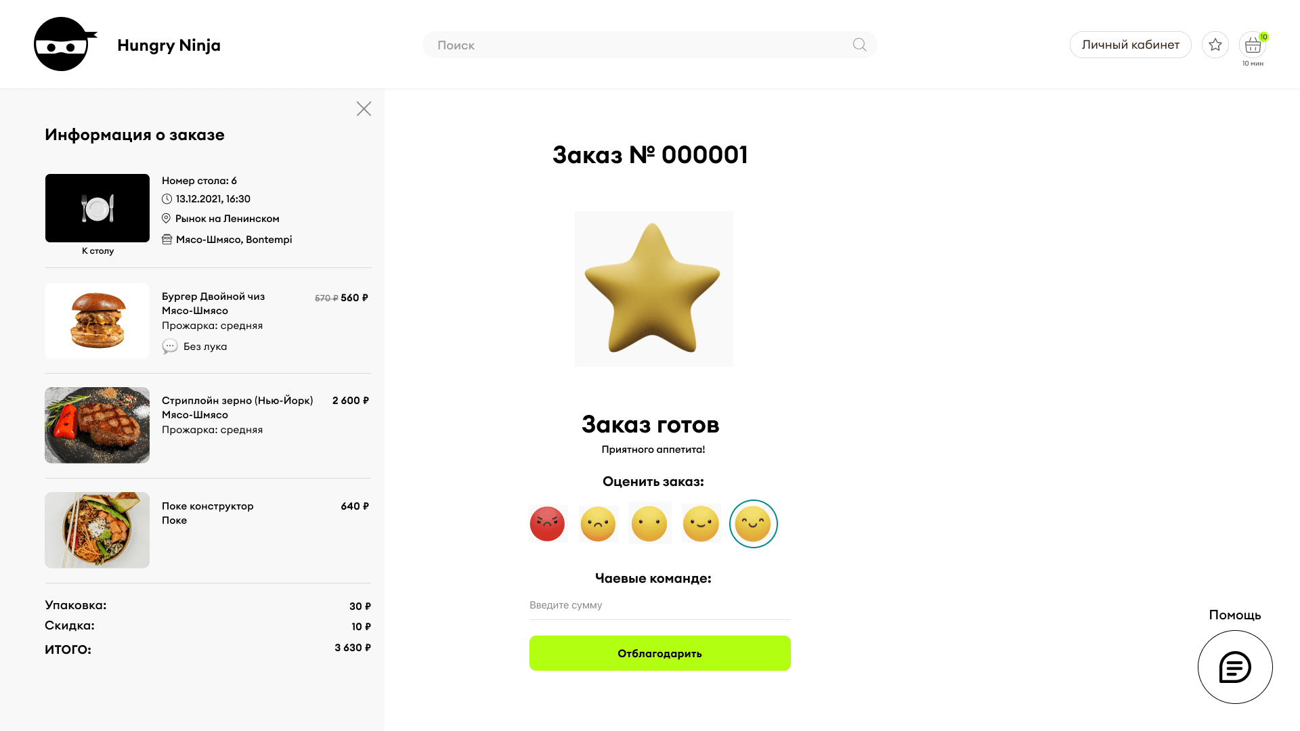The width and height of the screenshot is (1300, 731).
Task: Open Личный кабинет
Action: (x=1130, y=45)
